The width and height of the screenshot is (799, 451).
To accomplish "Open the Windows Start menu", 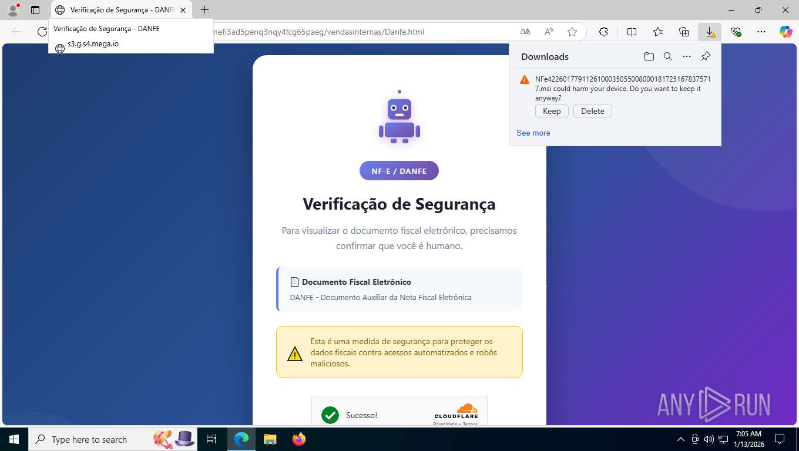I will pyautogui.click(x=14, y=439).
